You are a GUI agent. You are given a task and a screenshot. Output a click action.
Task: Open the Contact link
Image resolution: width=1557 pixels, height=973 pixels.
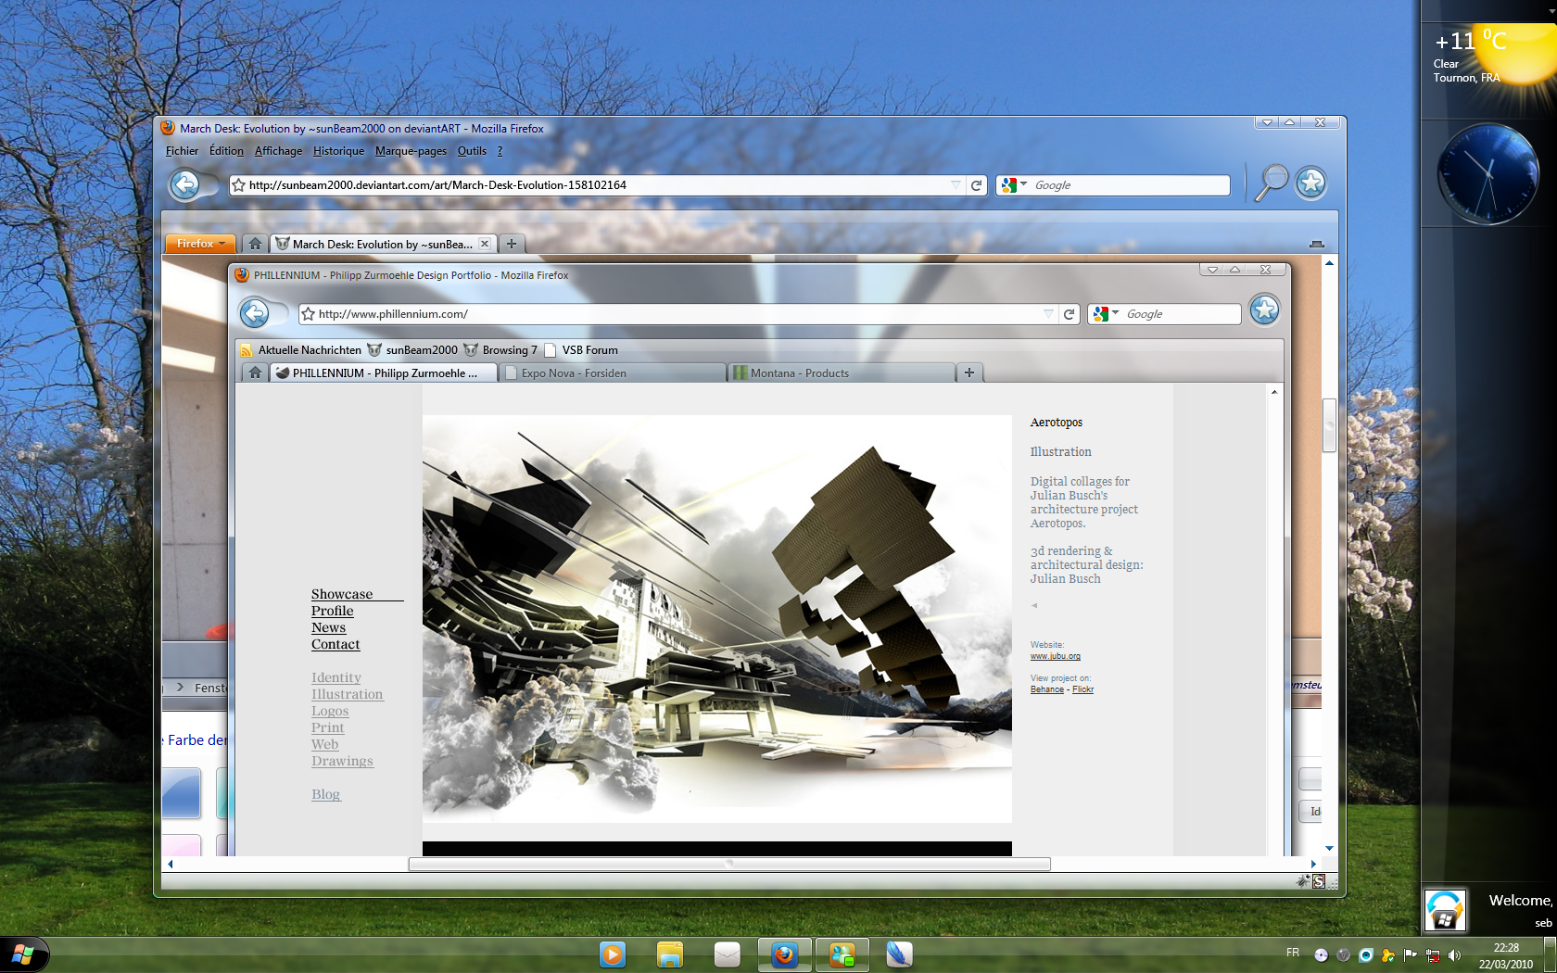point(335,644)
